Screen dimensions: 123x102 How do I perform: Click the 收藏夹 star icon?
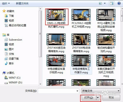(x=4, y=11)
